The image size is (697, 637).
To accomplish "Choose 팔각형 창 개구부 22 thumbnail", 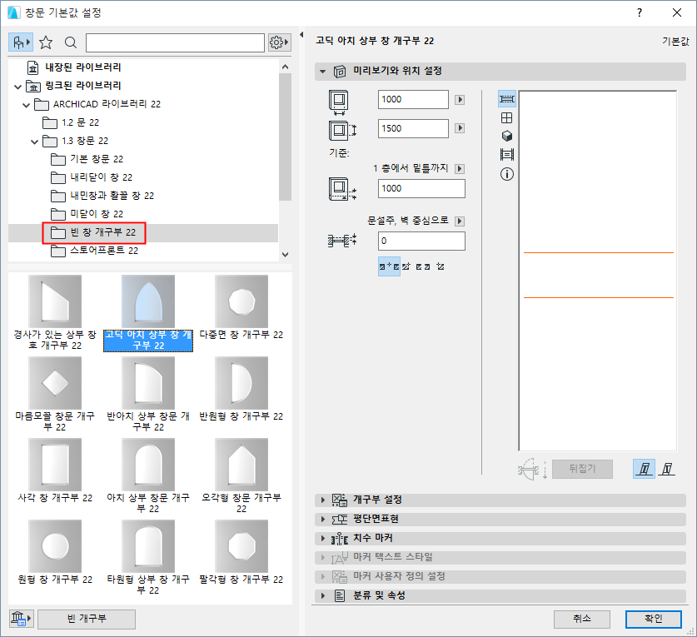I will [x=241, y=546].
